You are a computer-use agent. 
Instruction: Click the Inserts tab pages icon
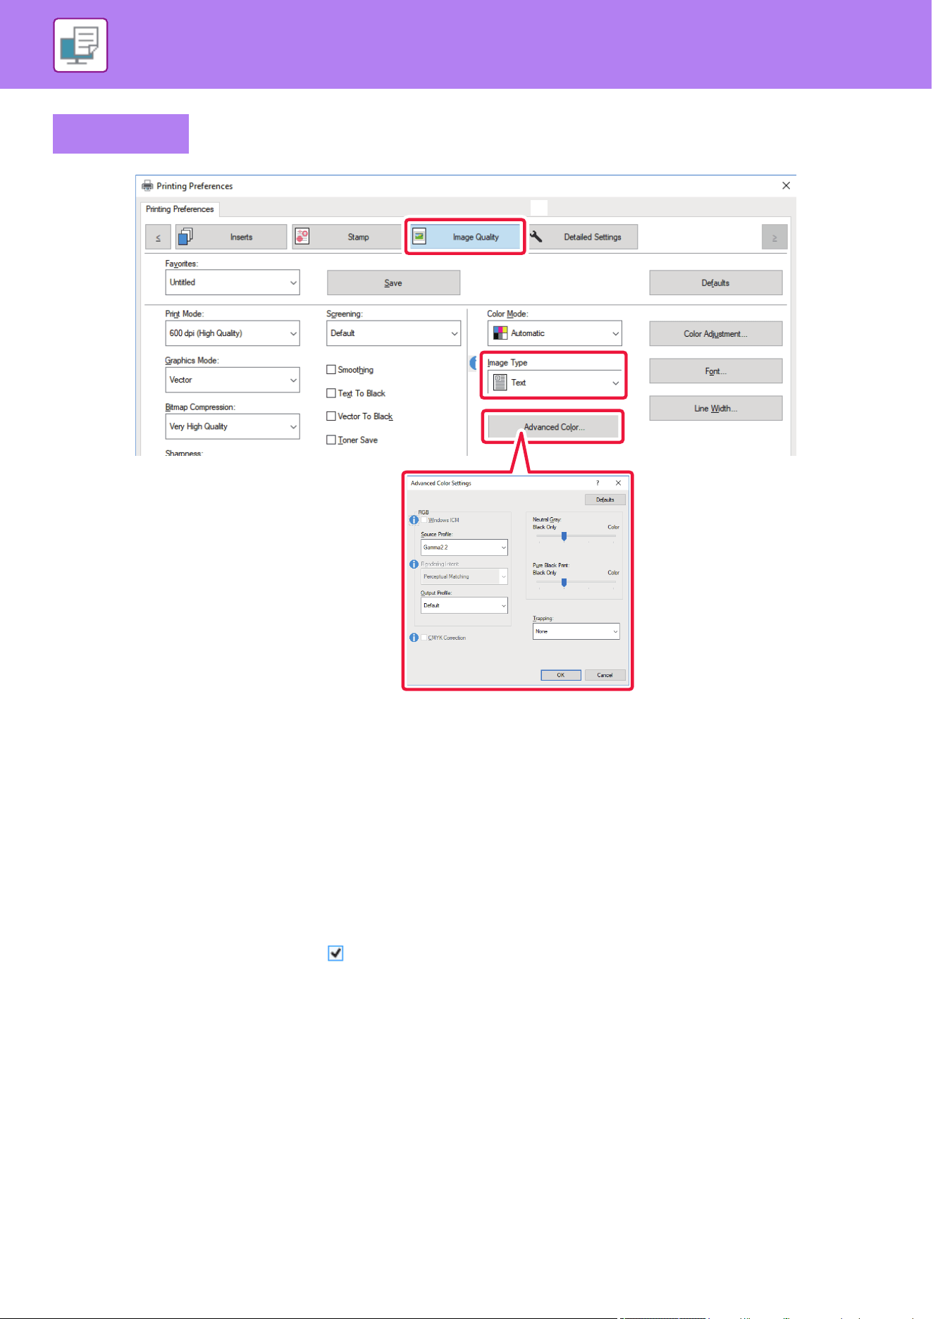point(185,236)
